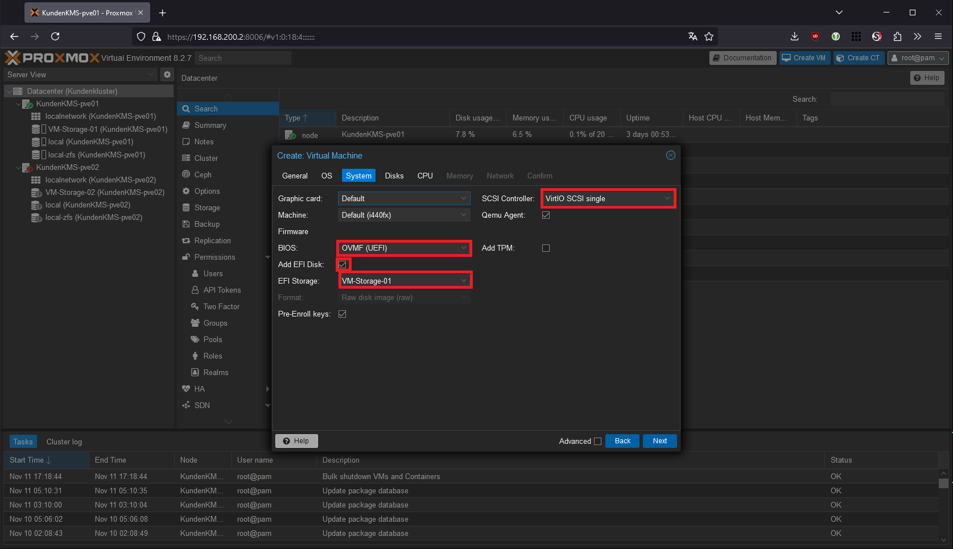Click the Server View settings gear icon
This screenshot has width=953, height=549.
coord(167,74)
